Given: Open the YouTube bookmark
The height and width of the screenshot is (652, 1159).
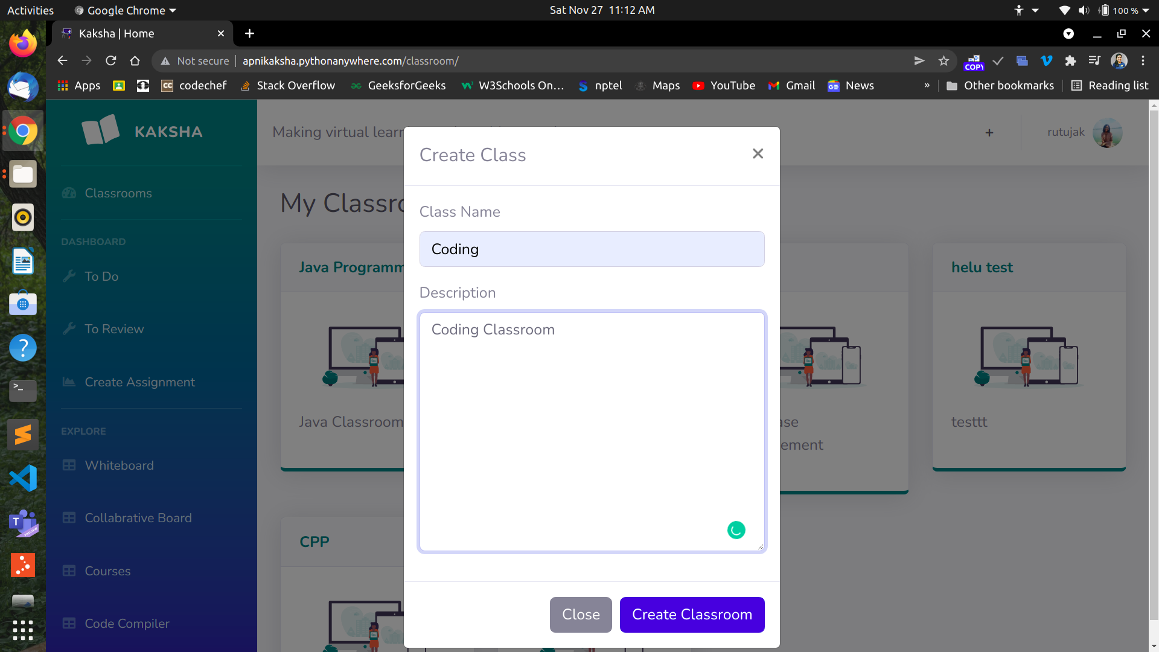Looking at the screenshot, I should 724,86.
